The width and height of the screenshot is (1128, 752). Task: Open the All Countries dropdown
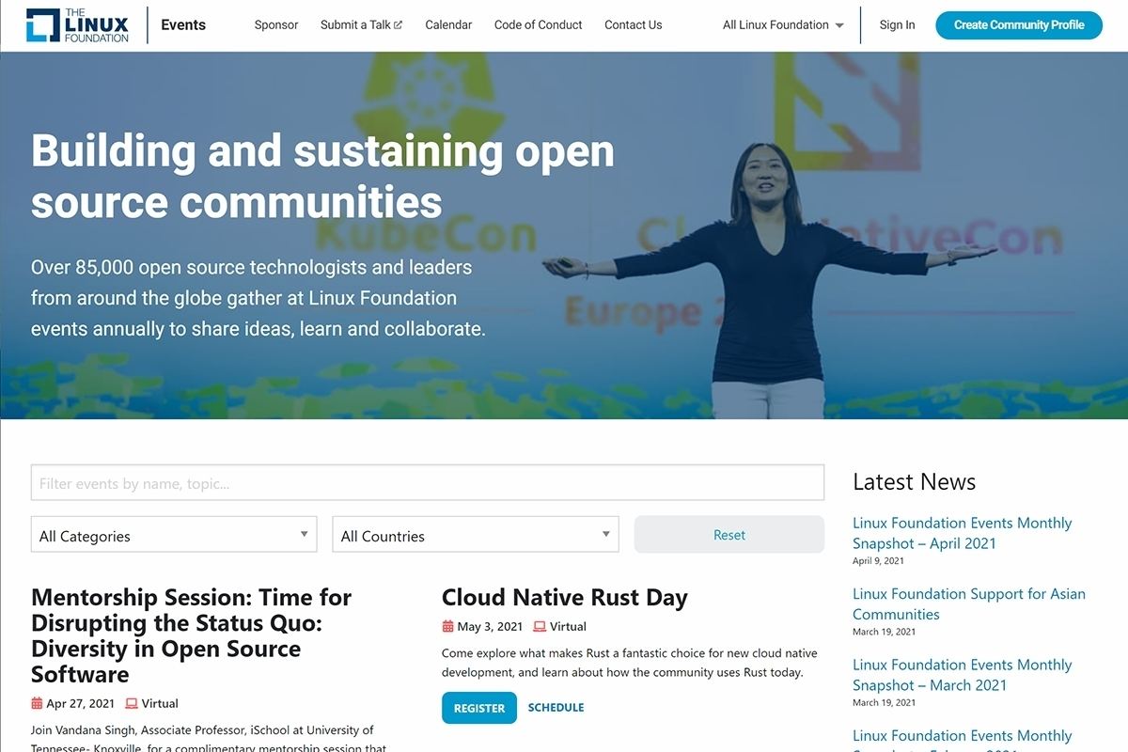476,534
